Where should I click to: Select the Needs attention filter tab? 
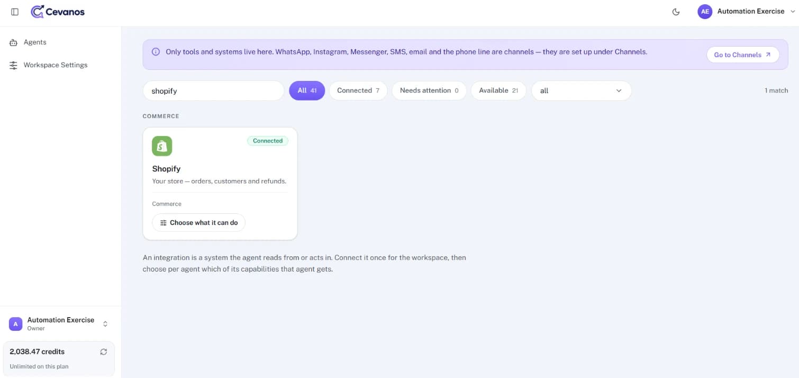tap(429, 91)
